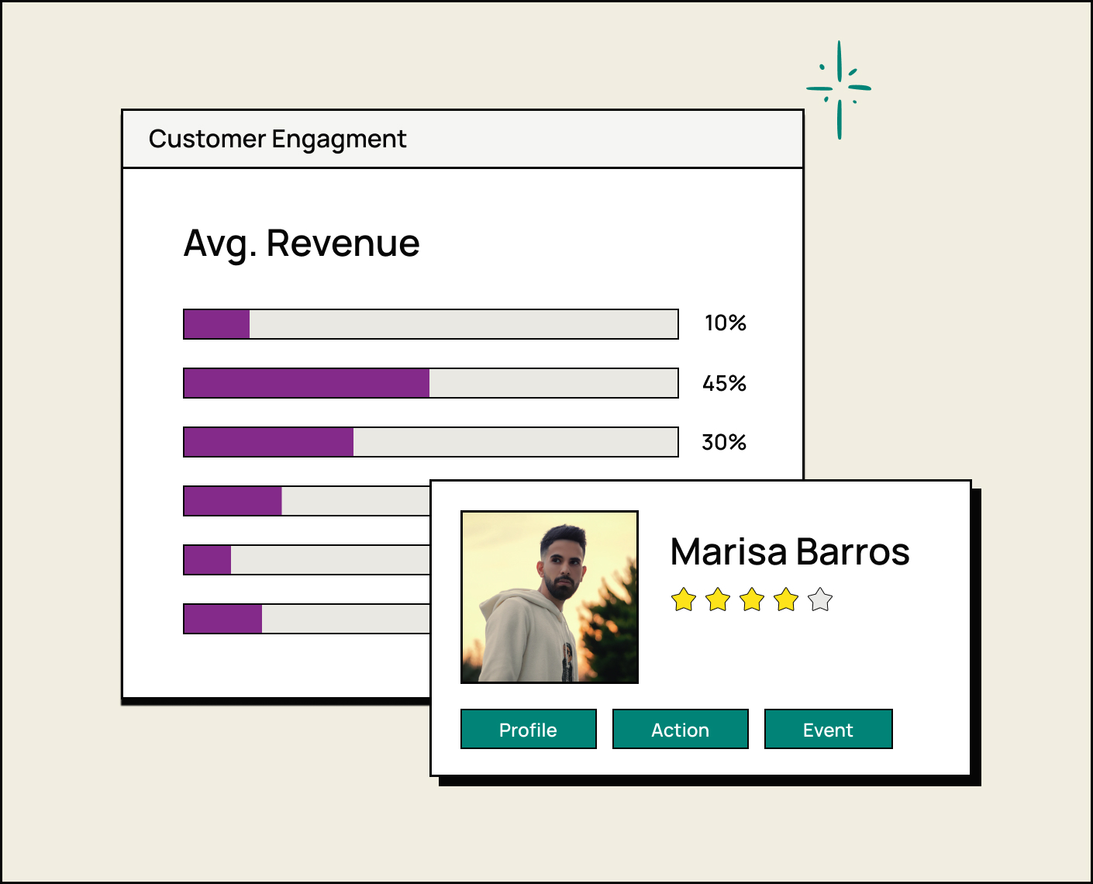Click the fourth revenue bar from top
The height and width of the screenshot is (884, 1093).
click(306, 501)
